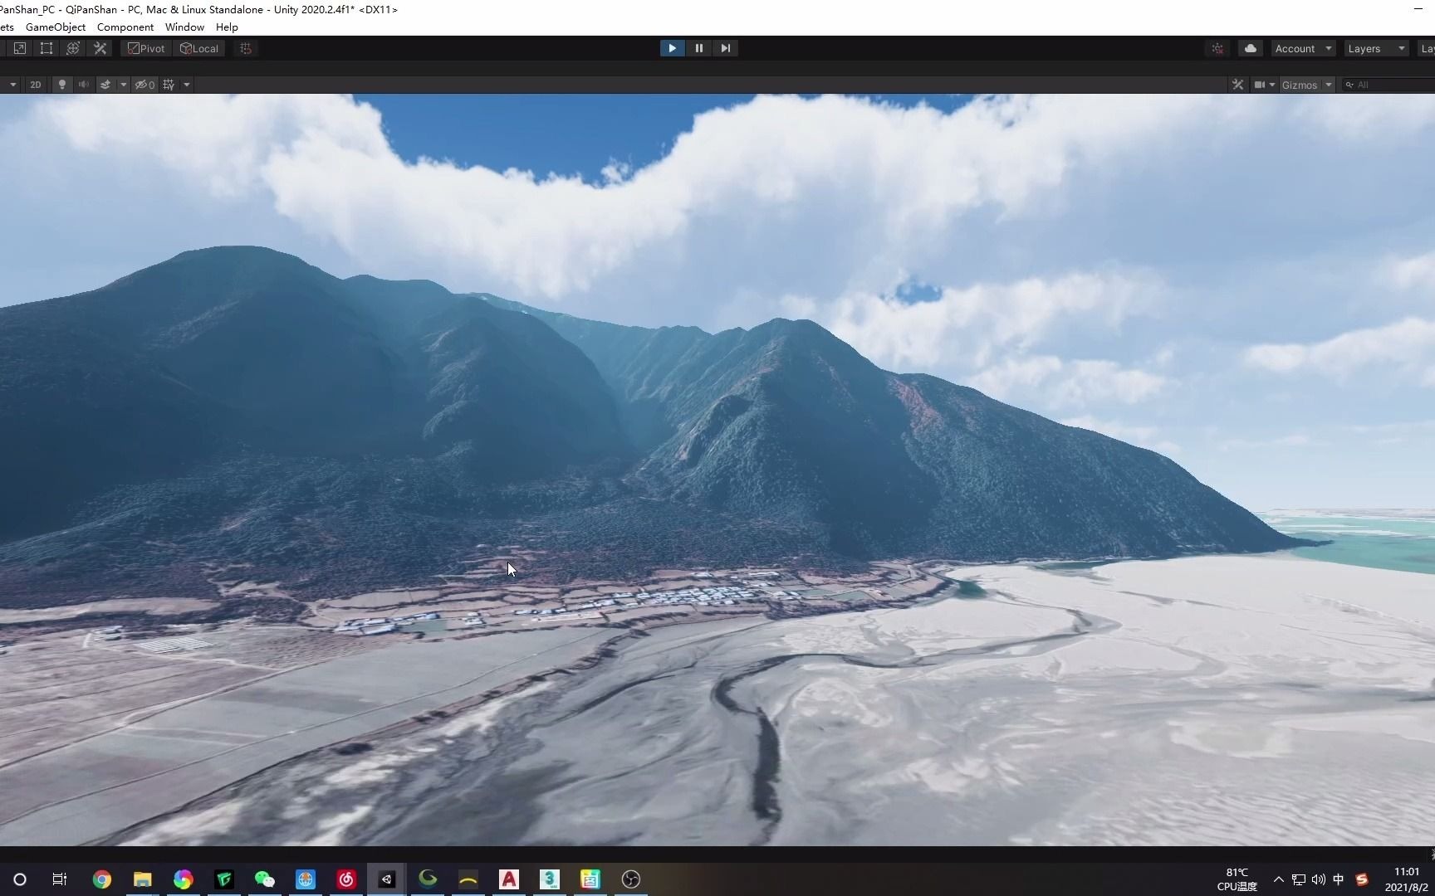Select the Transform tool
This screenshot has height=896, width=1435.
[x=73, y=48]
